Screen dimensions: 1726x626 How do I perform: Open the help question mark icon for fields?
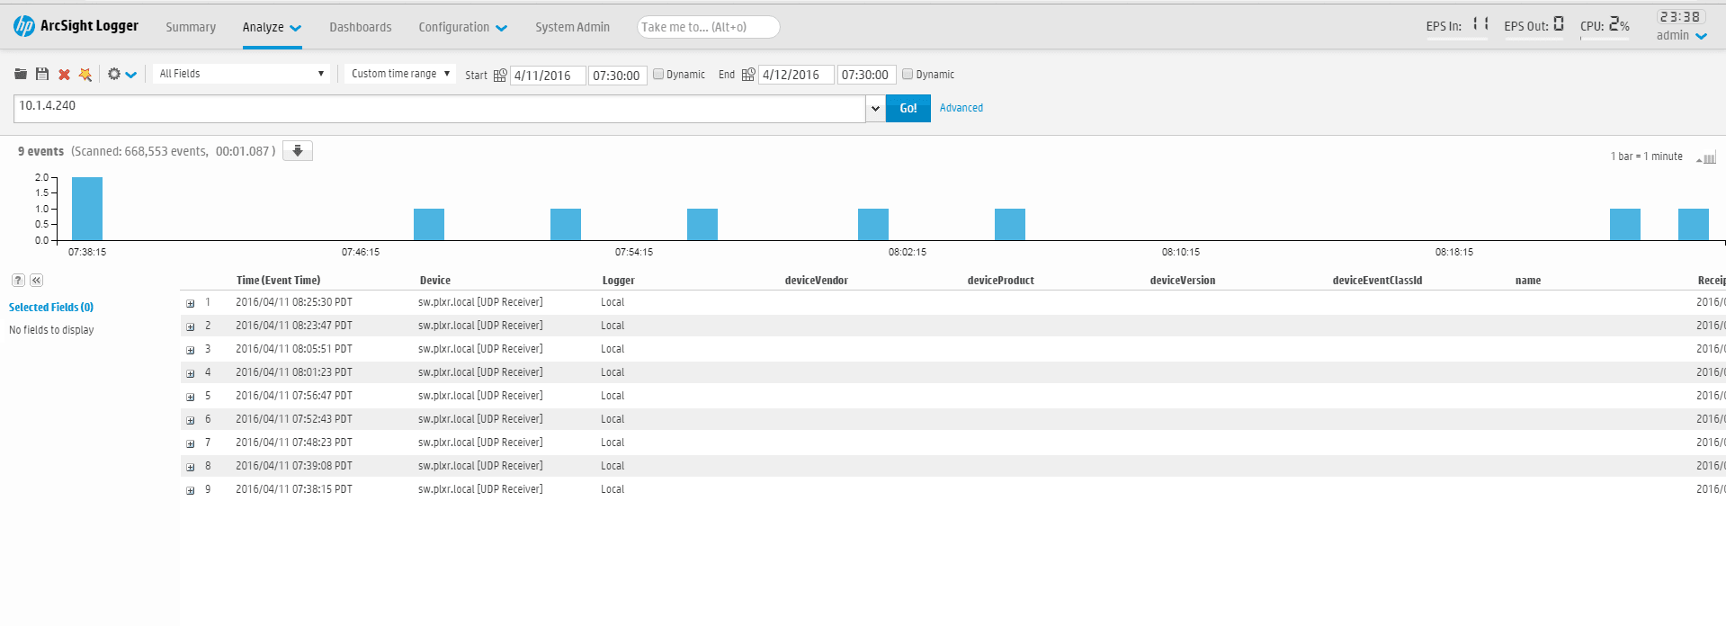coord(18,281)
